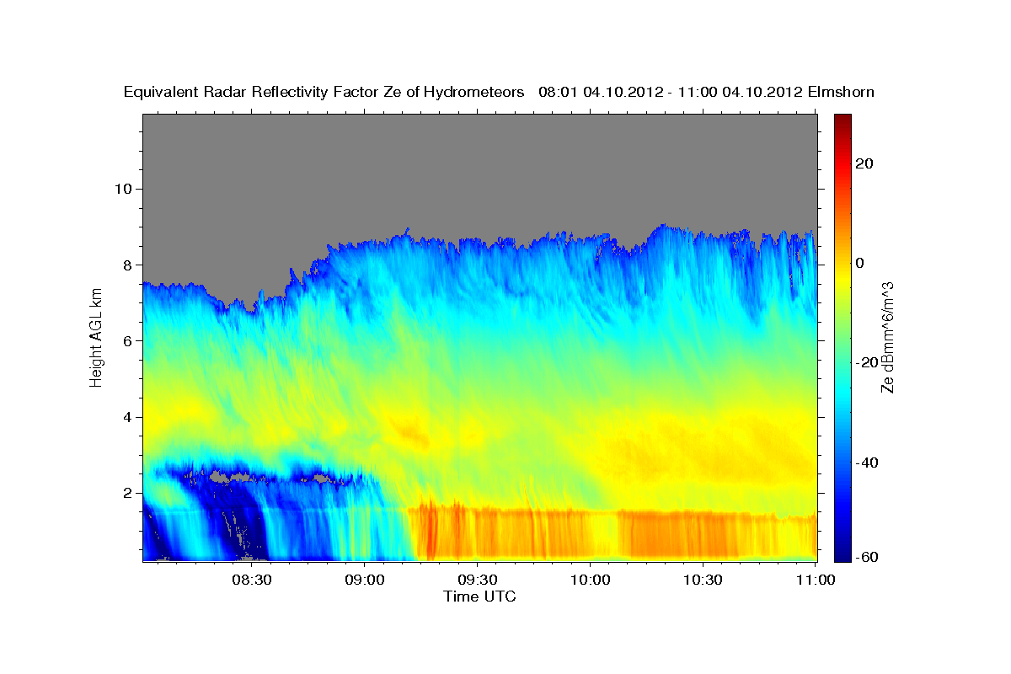Click the colorbar tick label -60
This screenshot has height=674, width=1011.
(868, 557)
